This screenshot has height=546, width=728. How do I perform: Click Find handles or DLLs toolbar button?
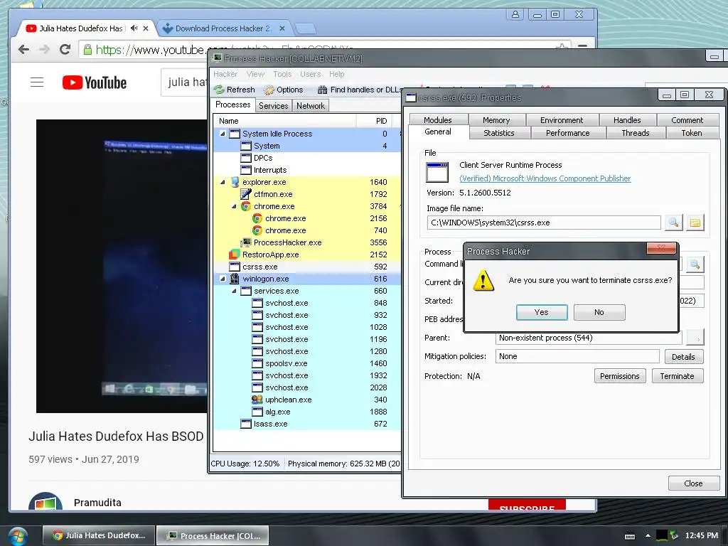360,90
